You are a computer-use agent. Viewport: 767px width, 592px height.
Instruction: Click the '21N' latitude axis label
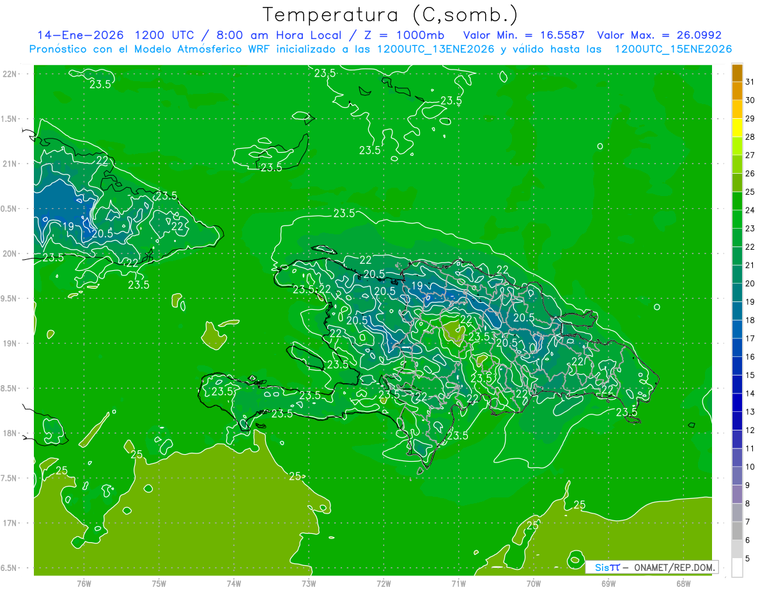point(11,164)
